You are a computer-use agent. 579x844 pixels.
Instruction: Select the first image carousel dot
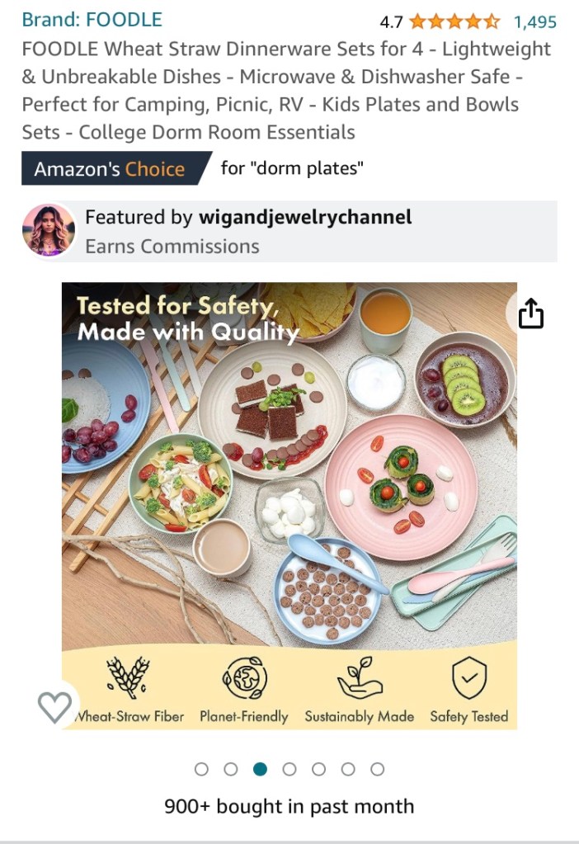click(x=201, y=769)
